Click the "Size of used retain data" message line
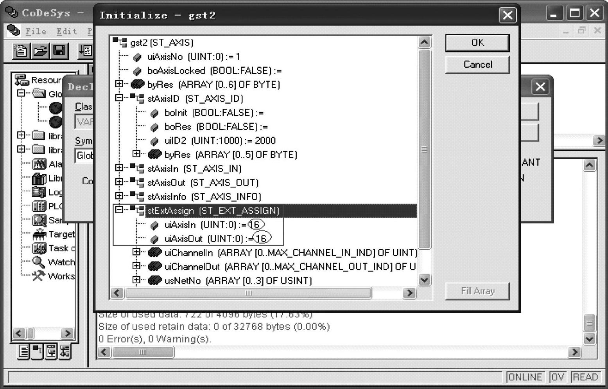This screenshot has height=389, width=608. coord(214,327)
